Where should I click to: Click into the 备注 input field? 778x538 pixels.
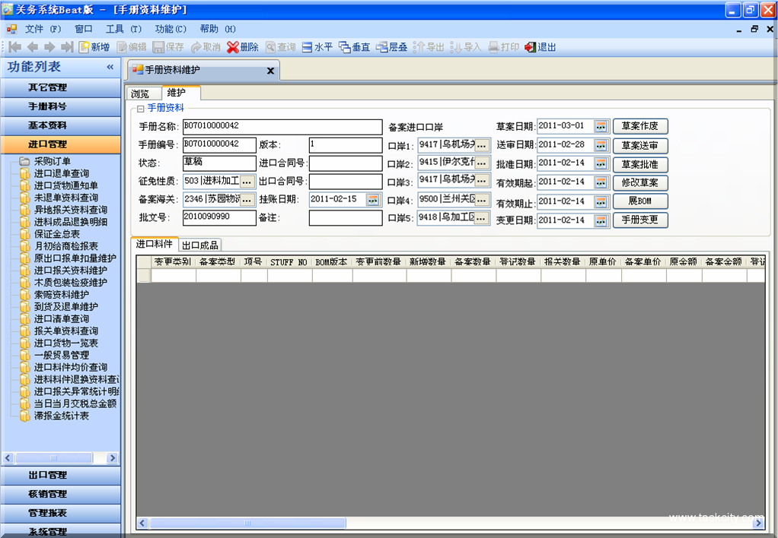click(x=345, y=218)
